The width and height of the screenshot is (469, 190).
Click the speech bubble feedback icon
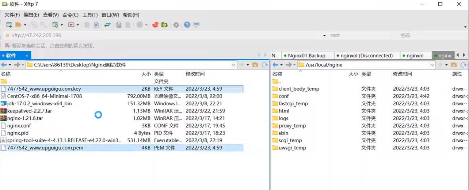[x=197, y=25]
